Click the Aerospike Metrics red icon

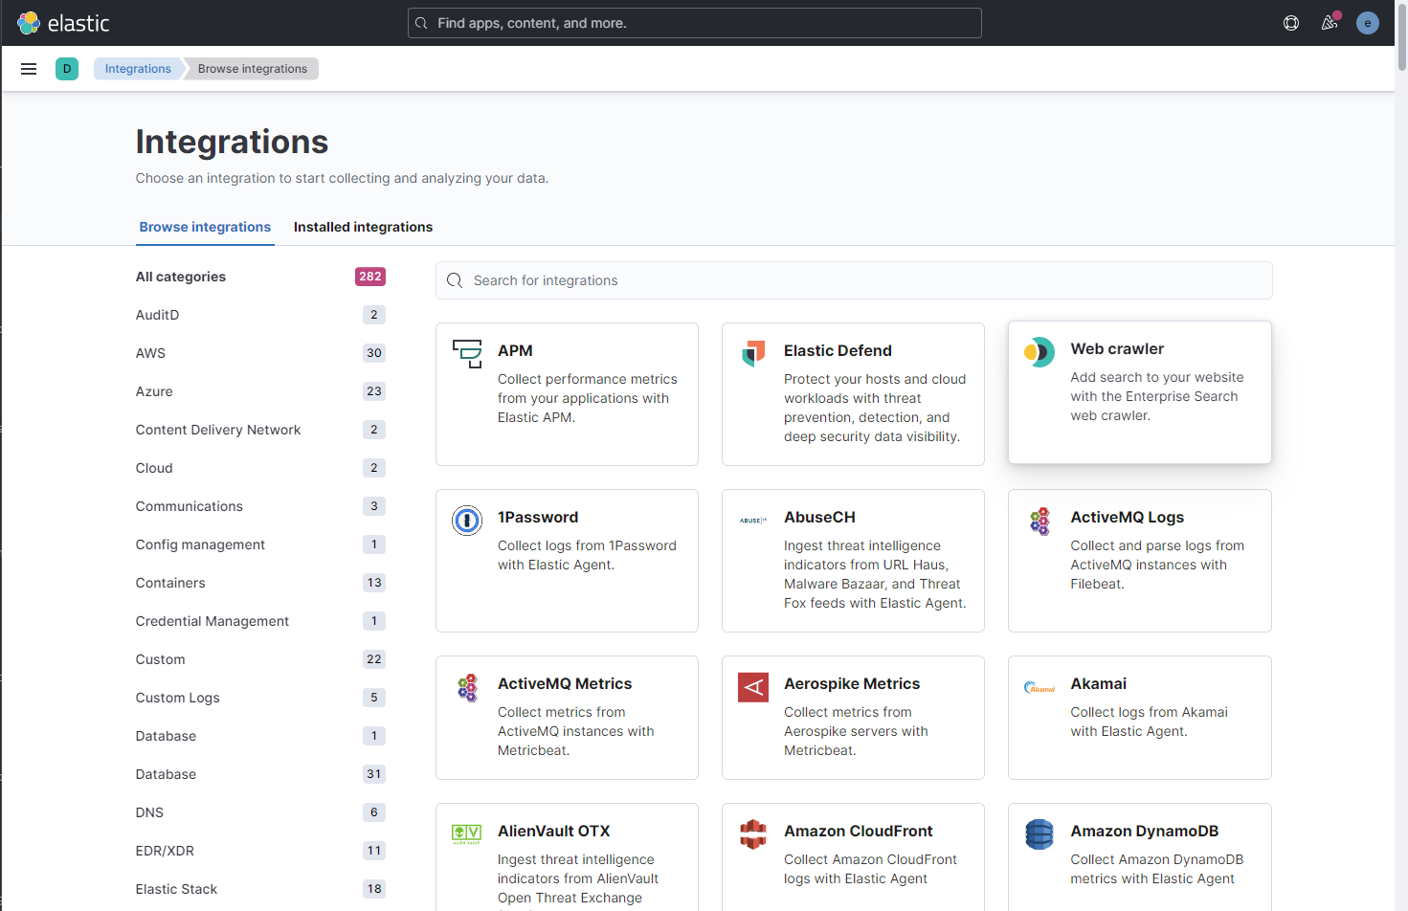click(x=753, y=686)
